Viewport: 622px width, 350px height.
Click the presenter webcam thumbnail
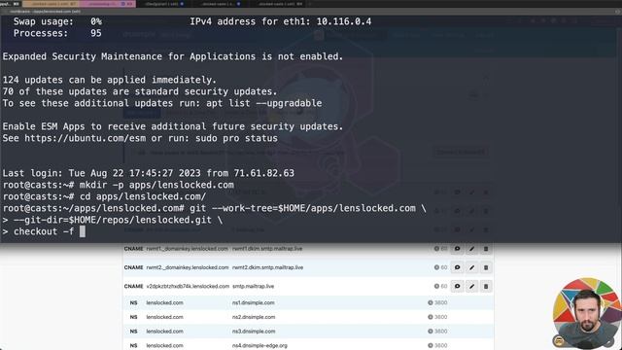pyautogui.click(x=587, y=313)
